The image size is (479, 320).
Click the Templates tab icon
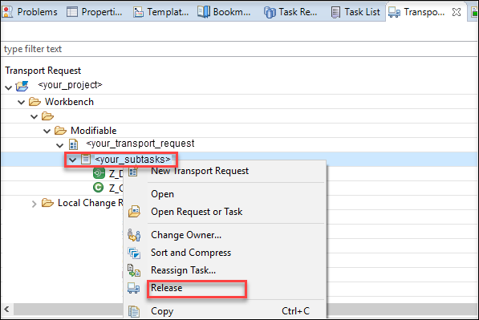(138, 12)
